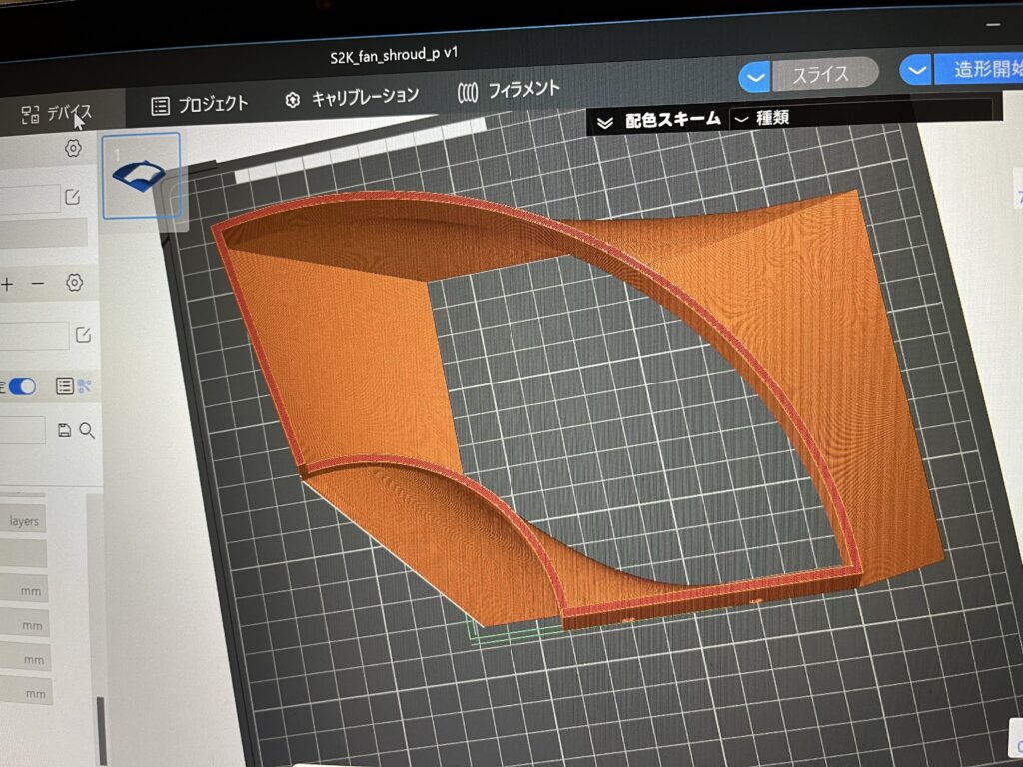
Task: Open the dropdown arrow beside 造形開始
Action: [x=917, y=70]
